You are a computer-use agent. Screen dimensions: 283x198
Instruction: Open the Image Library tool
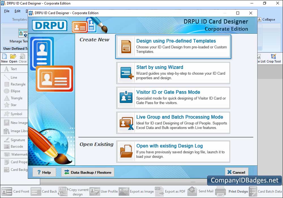coord(16,131)
